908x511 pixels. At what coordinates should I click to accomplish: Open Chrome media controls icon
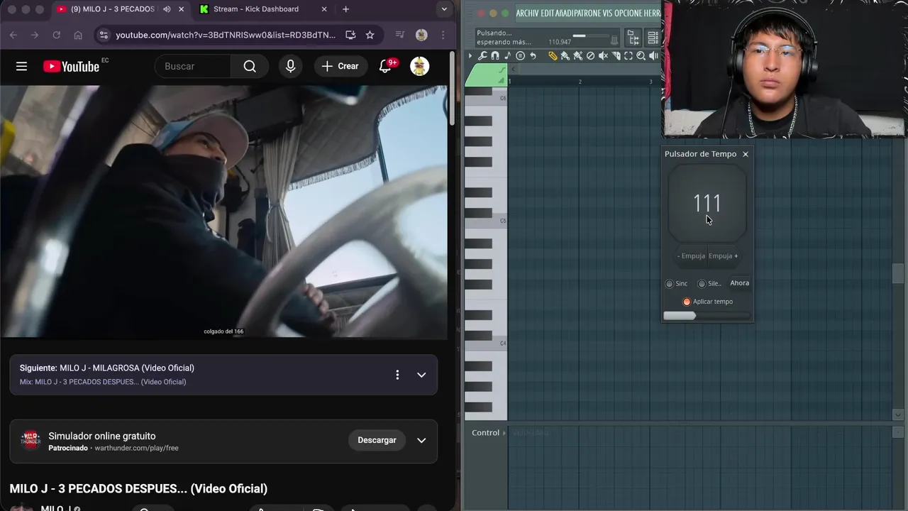[400, 35]
